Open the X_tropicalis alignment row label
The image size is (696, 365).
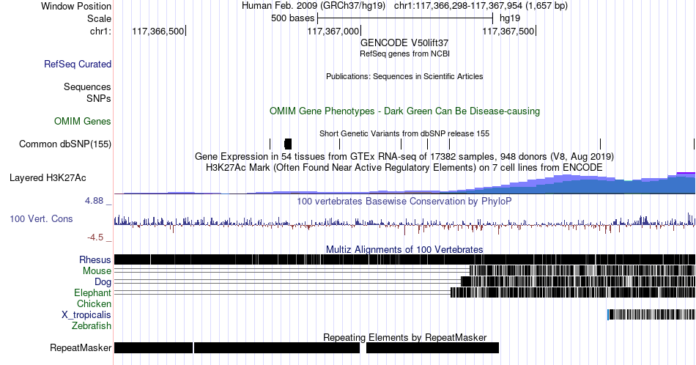tap(86, 315)
